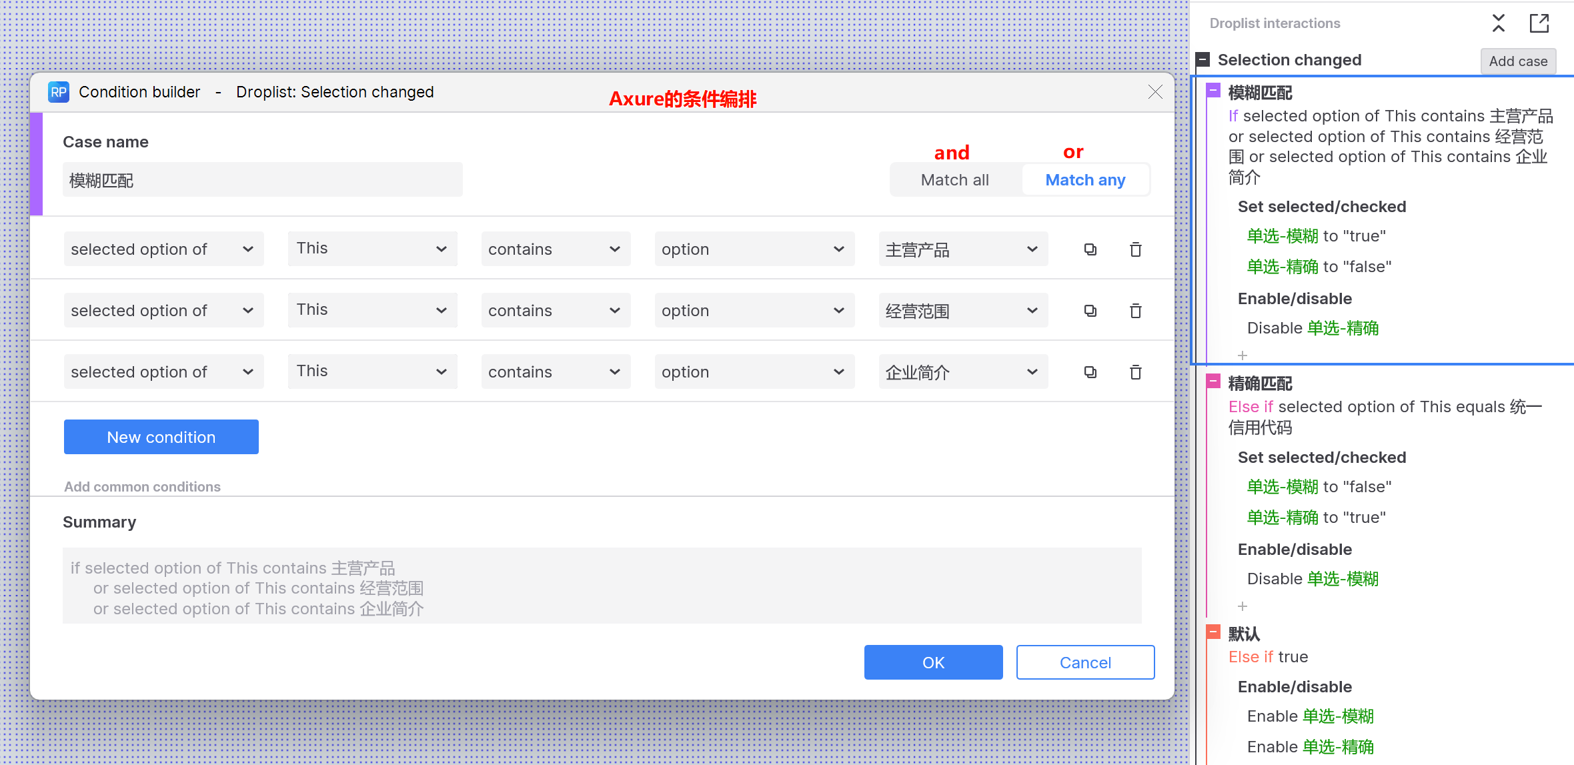Select 单选-精确 to "true" action
This screenshot has height=765, width=1574.
coord(1317,518)
